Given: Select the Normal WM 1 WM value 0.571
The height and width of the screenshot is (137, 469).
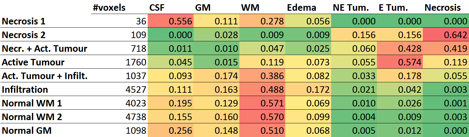Looking at the screenshot, I should pyautogui.click(x=263, y=103).
